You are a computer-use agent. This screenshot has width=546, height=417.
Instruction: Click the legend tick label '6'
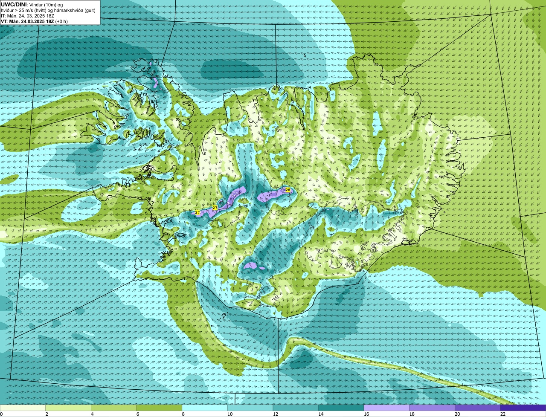pyautogui.click(x=138, y=414)
